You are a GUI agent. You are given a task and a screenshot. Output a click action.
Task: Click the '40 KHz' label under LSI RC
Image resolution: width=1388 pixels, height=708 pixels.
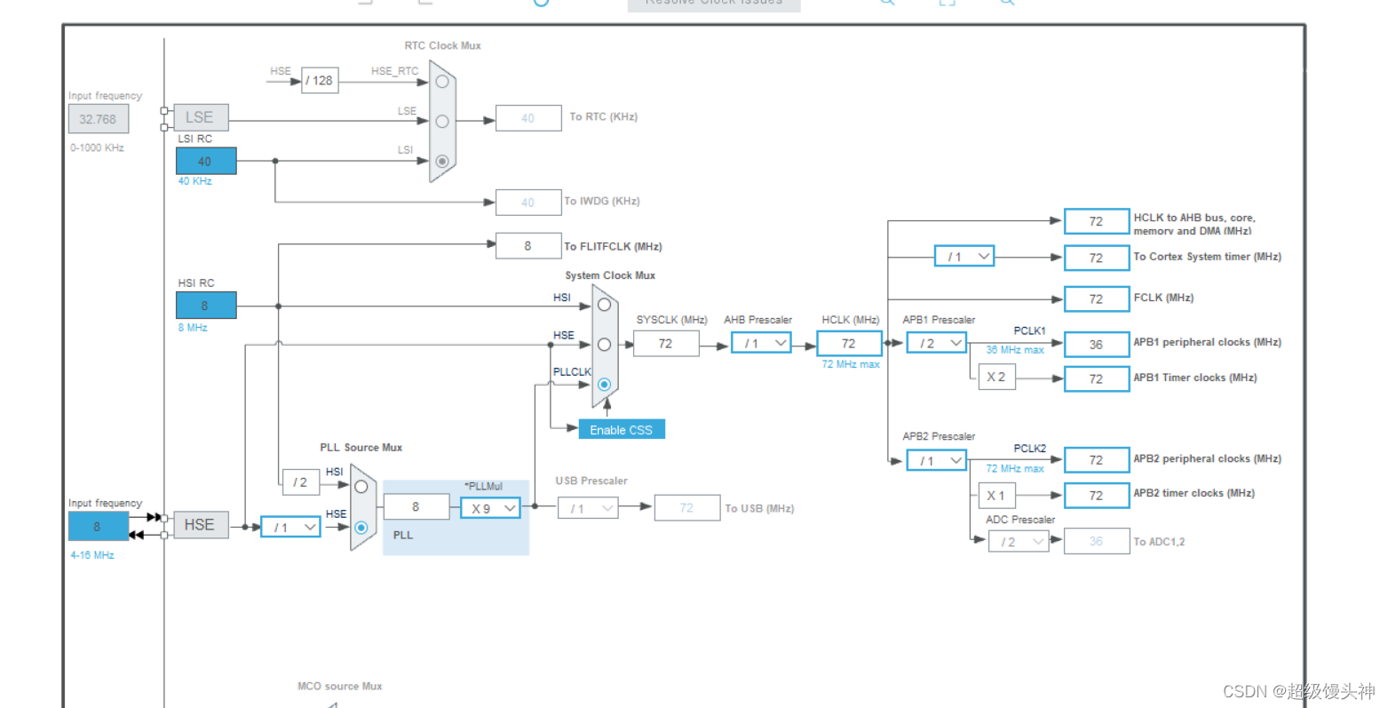[195, 181]
